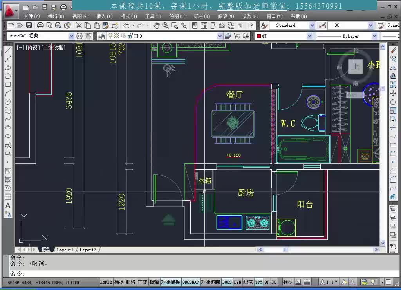This screenshot has height=290, width=401.
Task: Open the Standard text style dropdown
Action: [312, 25]
